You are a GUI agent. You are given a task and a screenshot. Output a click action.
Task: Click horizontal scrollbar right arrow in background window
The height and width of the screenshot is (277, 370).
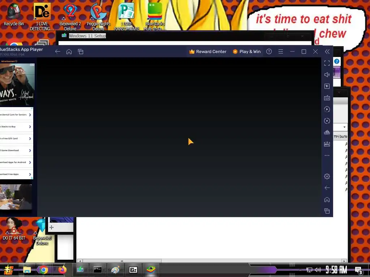coord(344,261)
